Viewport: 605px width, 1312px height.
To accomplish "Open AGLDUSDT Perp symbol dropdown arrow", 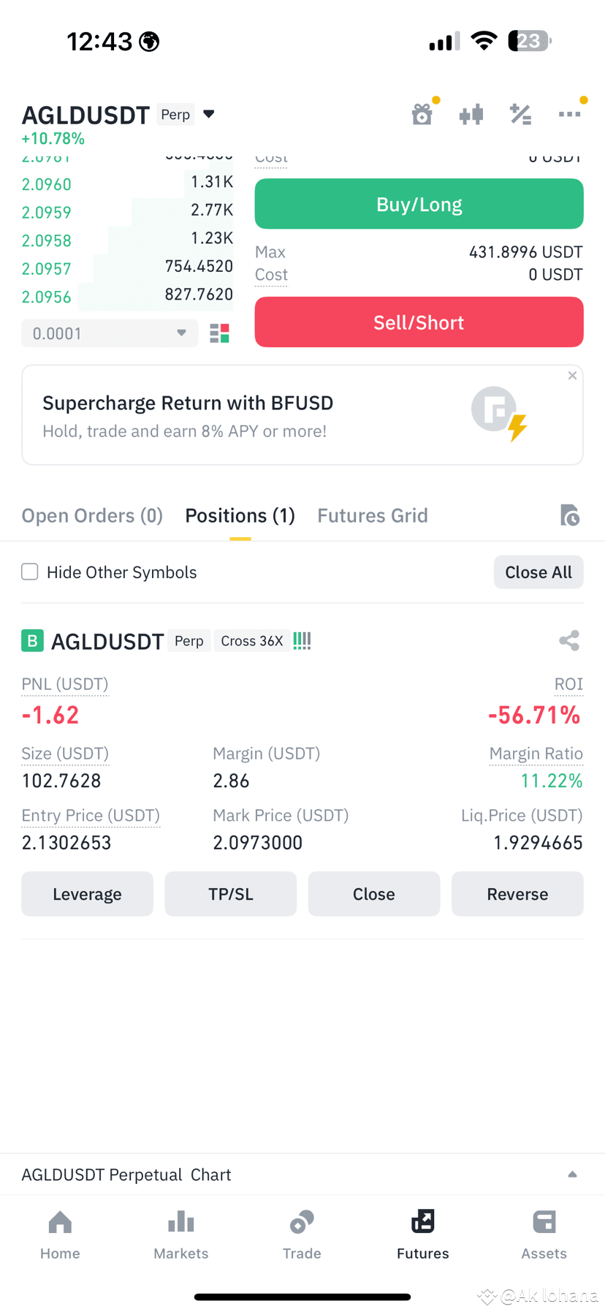I will point(209,114).
